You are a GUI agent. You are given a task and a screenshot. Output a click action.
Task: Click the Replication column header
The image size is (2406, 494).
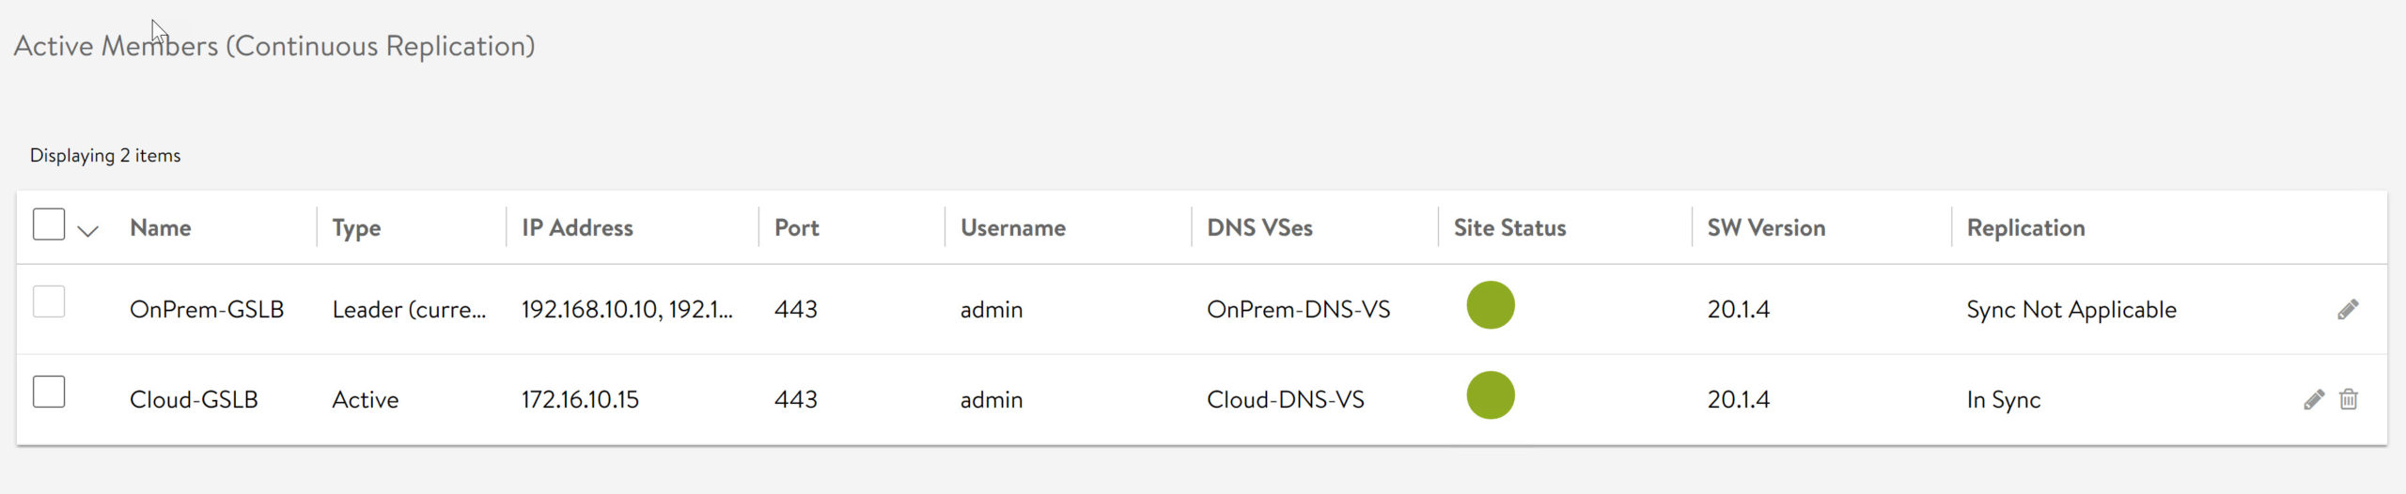click(2025, 228)
